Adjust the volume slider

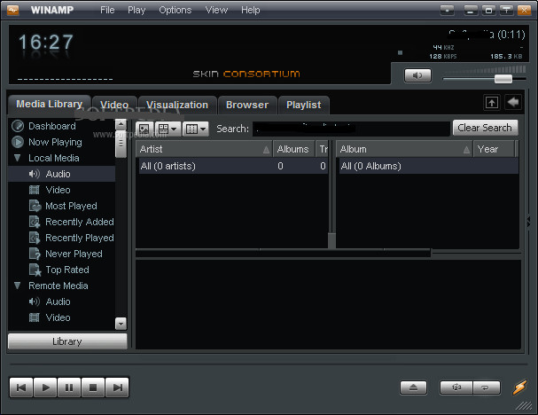coord(503,79)
